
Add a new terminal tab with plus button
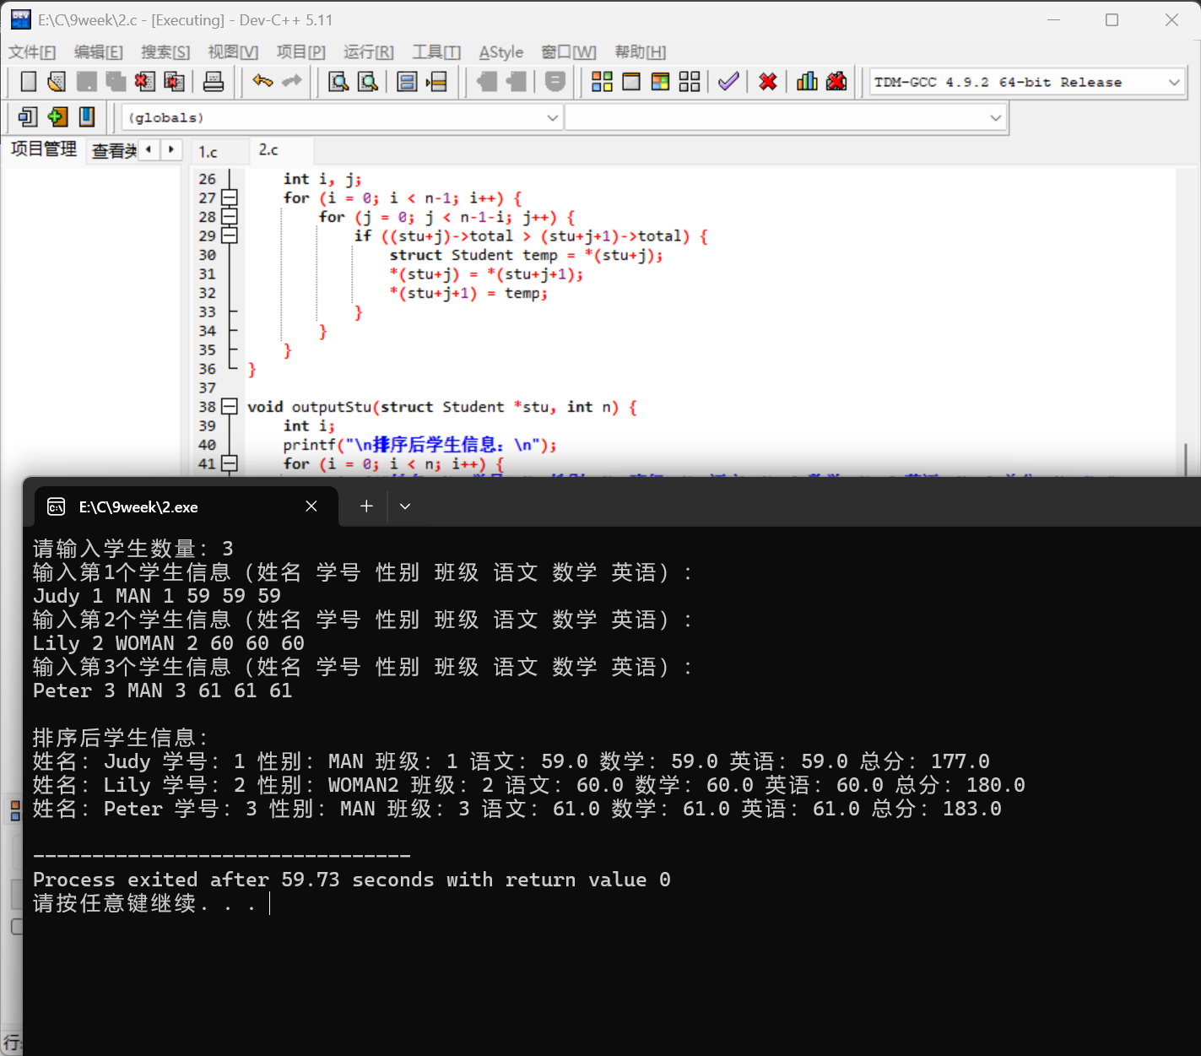tap(366, 506)
